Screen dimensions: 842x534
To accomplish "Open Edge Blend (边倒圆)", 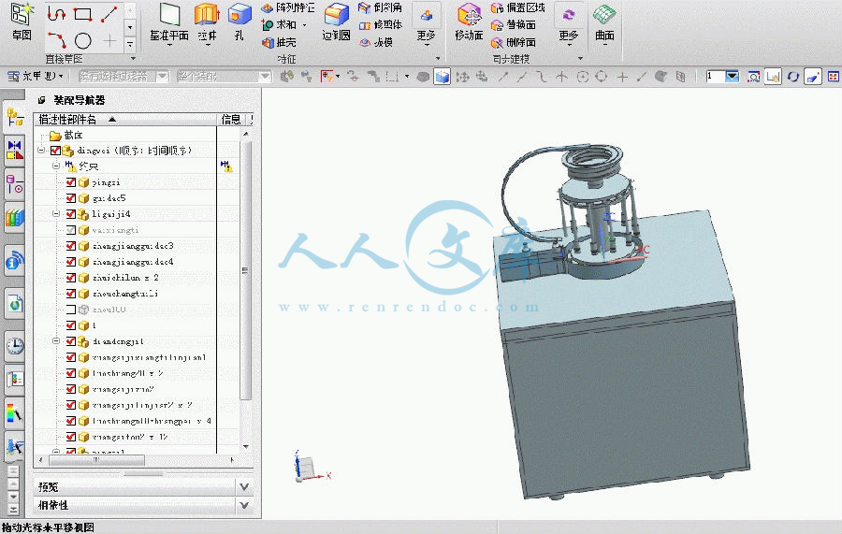I will [336, 22].
